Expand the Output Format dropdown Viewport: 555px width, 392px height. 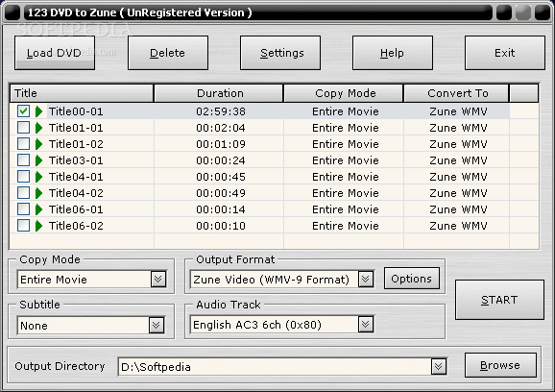point(366,279)
